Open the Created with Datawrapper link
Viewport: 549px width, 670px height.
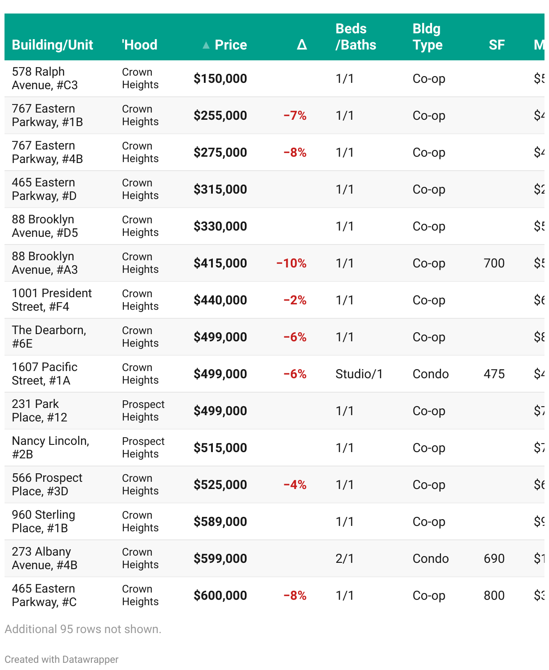(62, 659)
